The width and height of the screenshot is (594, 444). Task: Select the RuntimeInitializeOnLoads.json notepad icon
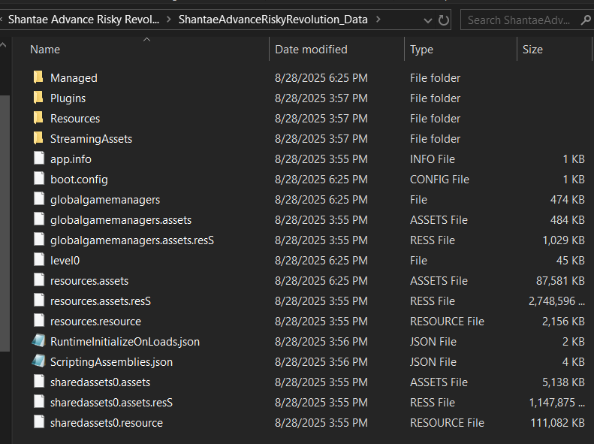[x=38, y=341]
